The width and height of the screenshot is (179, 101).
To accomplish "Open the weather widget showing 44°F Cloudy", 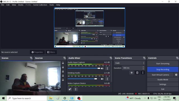I will pyautogui.click(x=133, y=98).
